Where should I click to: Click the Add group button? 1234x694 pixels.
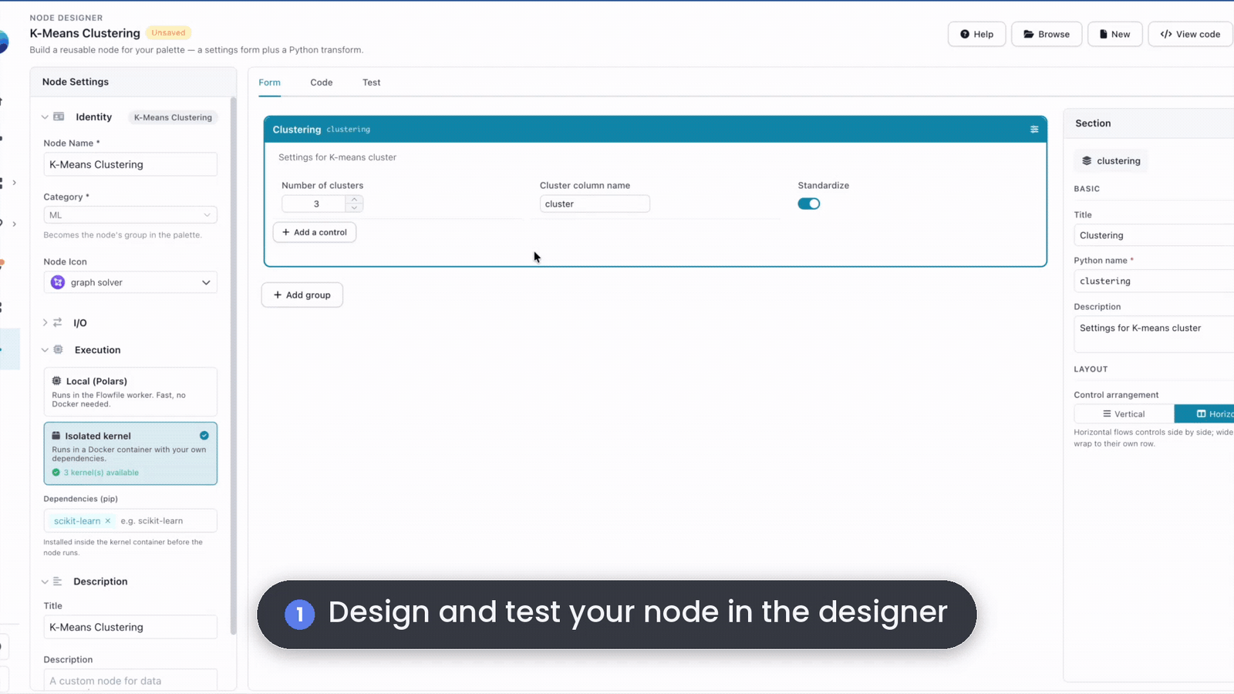302,295
